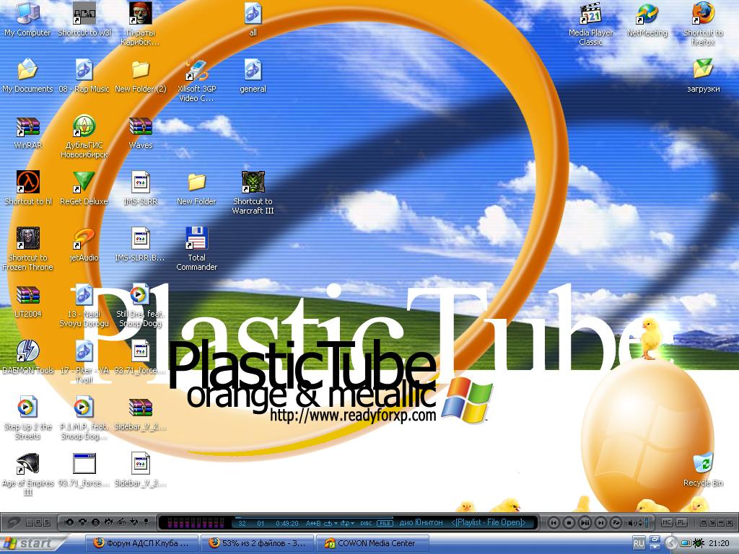Toggle the PL playlist button in jetAudio
Image resolution: width=739 pixels, height=554 pixels.
pyautogui.click(x=681, y=522)
